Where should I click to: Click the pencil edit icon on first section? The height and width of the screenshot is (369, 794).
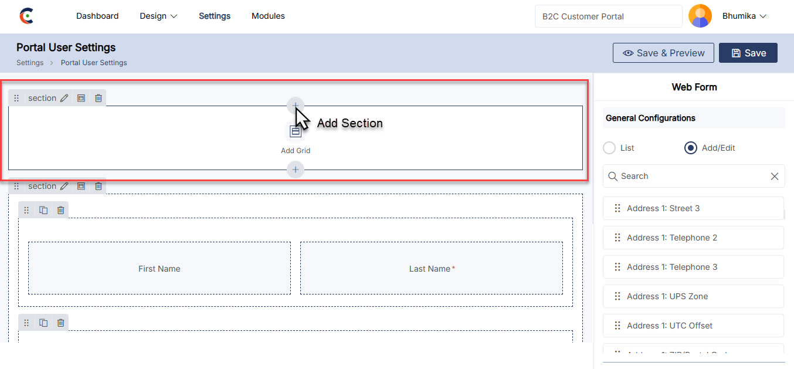point(65,98)
